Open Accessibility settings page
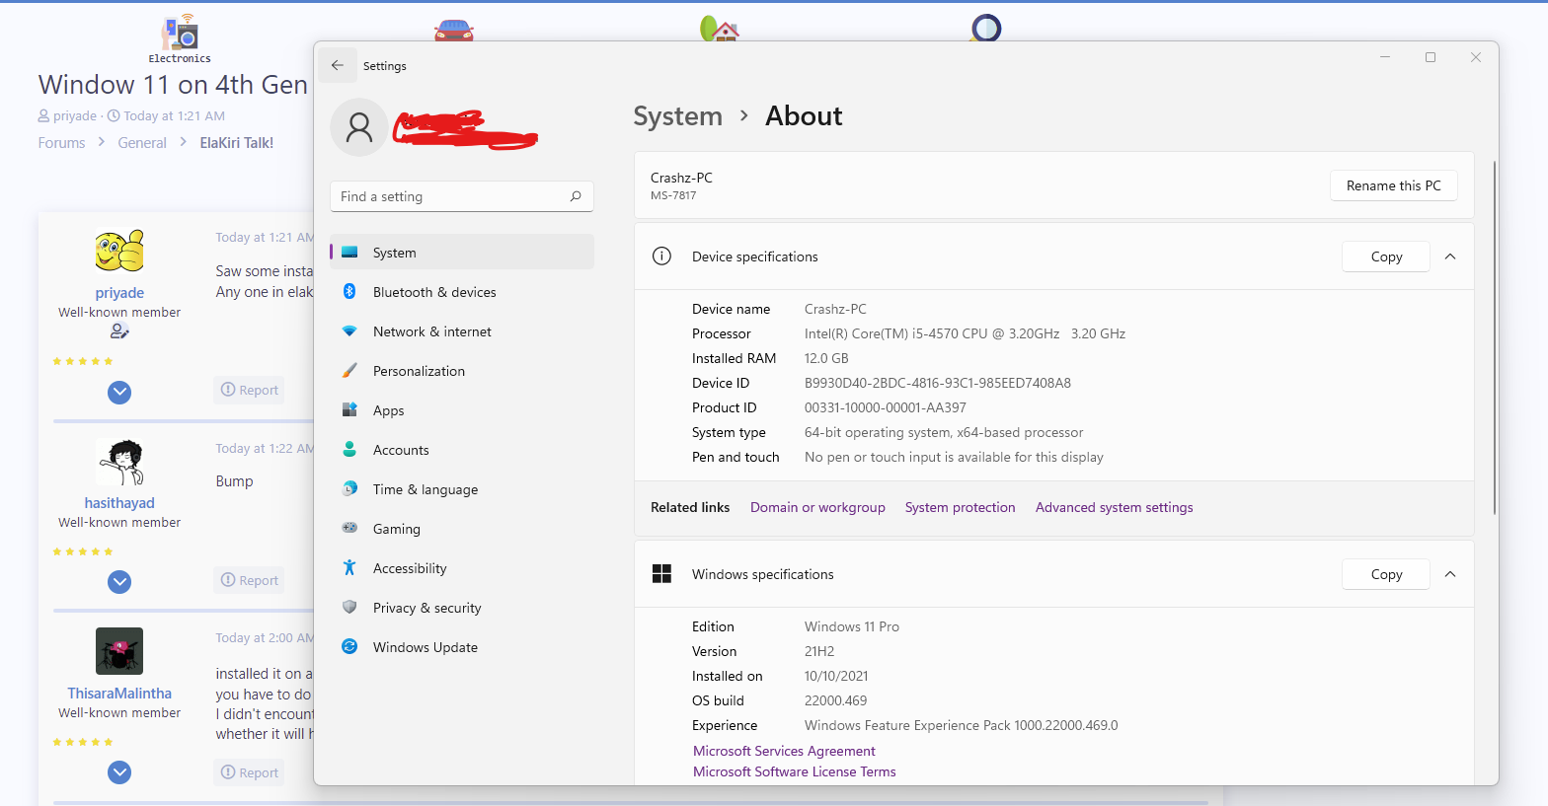Screen dimensions: 1548x806 point(462,568)
